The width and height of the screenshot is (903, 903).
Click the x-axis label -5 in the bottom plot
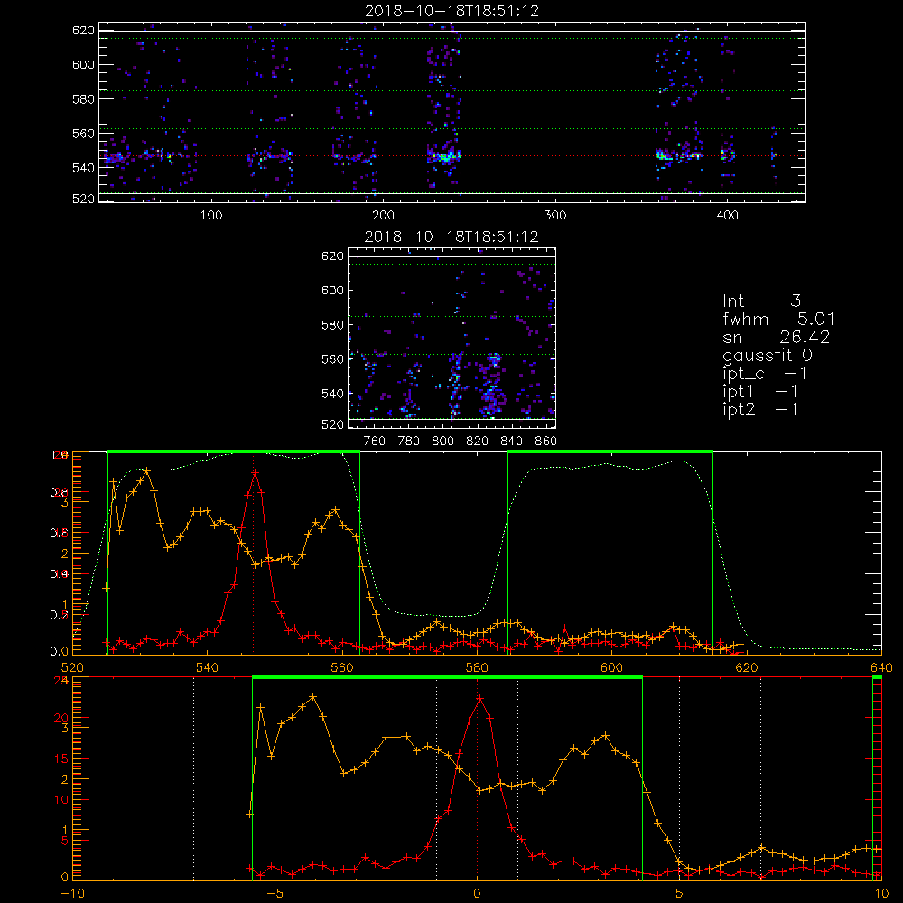[x=275, y=894]
